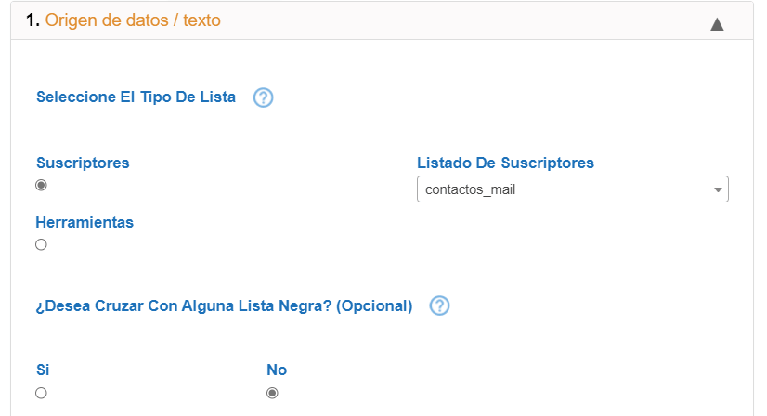The width and height of the screenshot is (767, 416).
Task: Click the Listado De Suscriptores label
Action: tap(505, 162)
